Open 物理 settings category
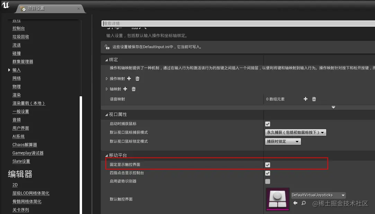The width and height of the screenshot is (375, 214). [17, 87]
